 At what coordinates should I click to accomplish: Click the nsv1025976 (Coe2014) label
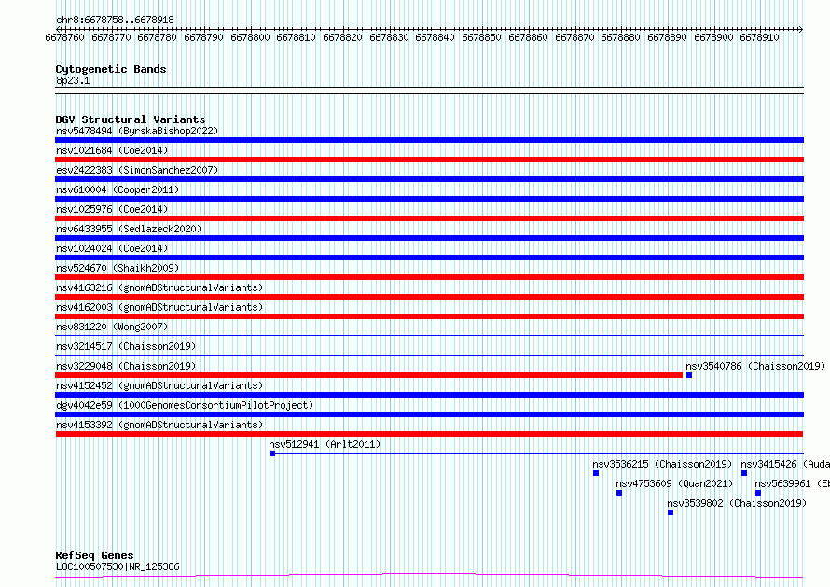point(112,209)
